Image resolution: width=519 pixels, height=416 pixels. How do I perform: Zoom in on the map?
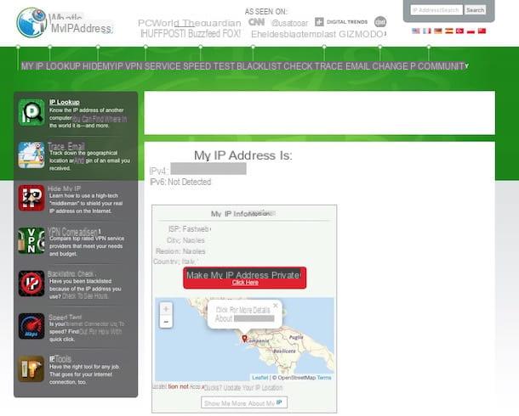click(166, 309)
